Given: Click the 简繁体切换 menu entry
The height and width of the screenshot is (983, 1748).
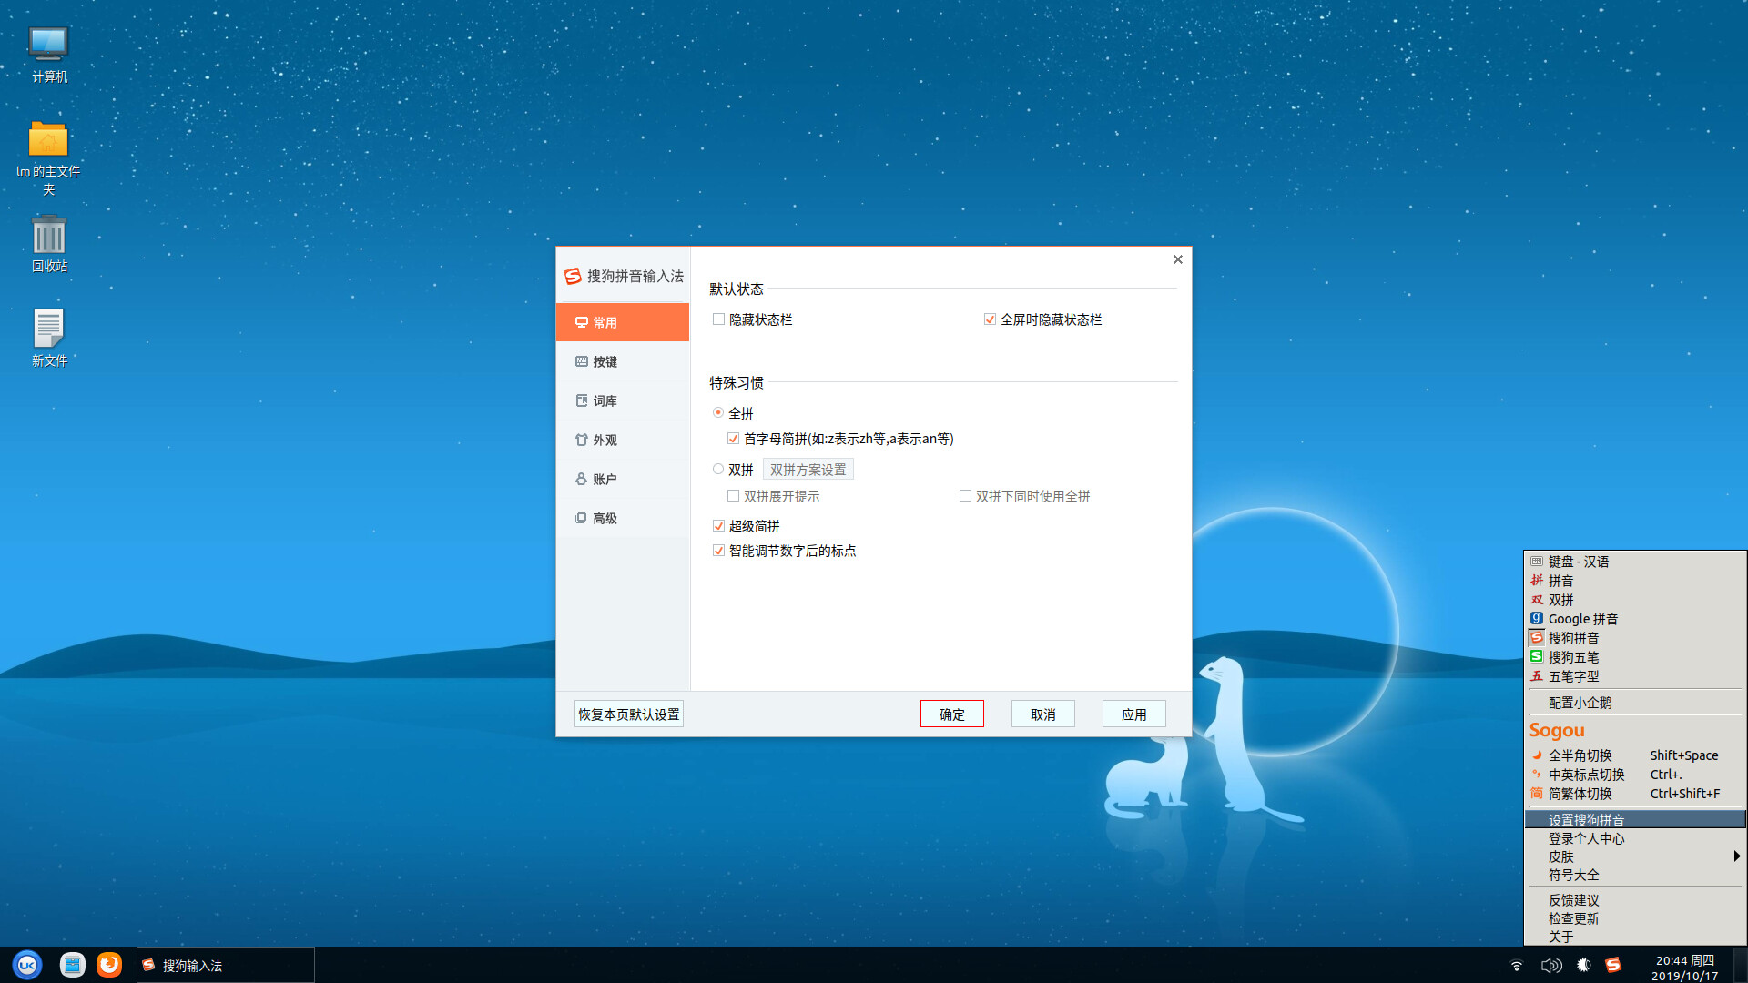Looking at the screenshot, I should pos(1580,794).
